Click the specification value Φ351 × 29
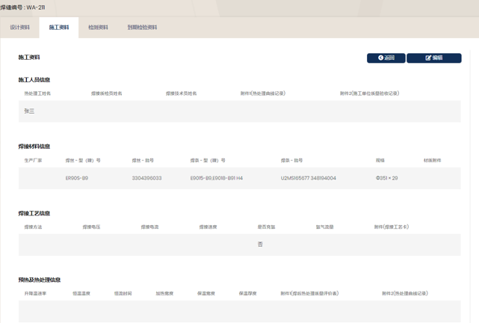Viewport: 479px width, 323px height. tap(386, 178)
